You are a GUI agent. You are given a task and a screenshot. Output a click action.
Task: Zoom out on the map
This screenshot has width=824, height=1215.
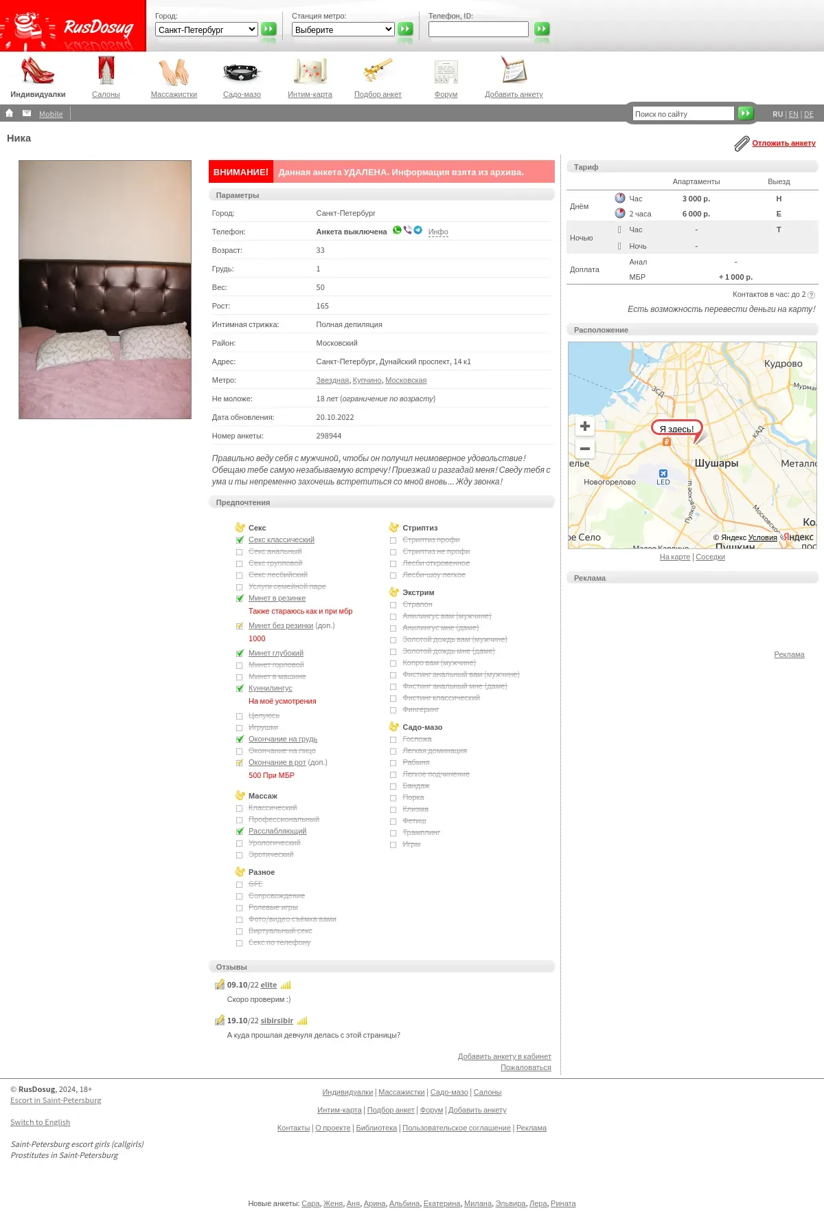coord(585,449)
